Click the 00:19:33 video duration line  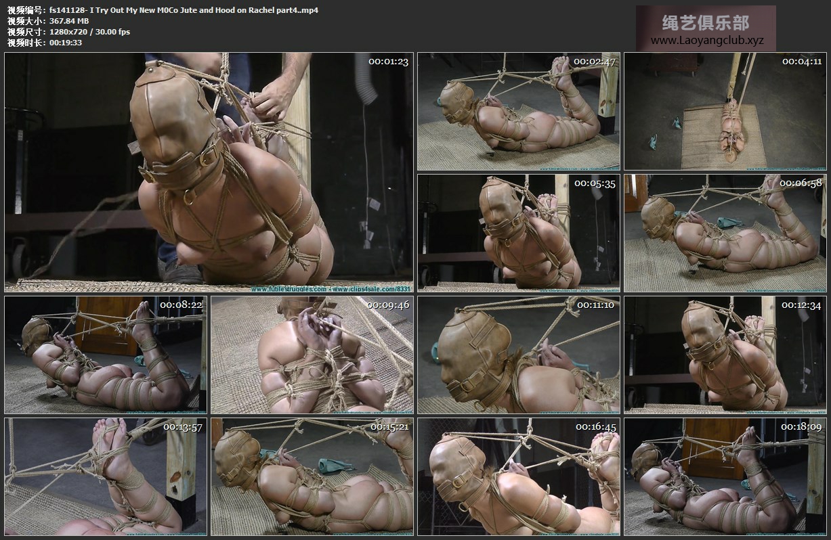(x=66, y=43)
